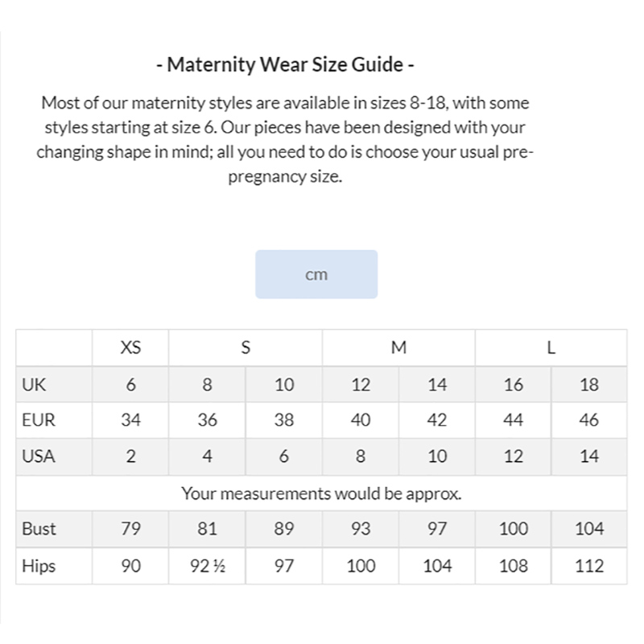The height and width of the screenshot is (644, 644).
Task: Select Bust 79 measurement cell
Action: [130, 529]
